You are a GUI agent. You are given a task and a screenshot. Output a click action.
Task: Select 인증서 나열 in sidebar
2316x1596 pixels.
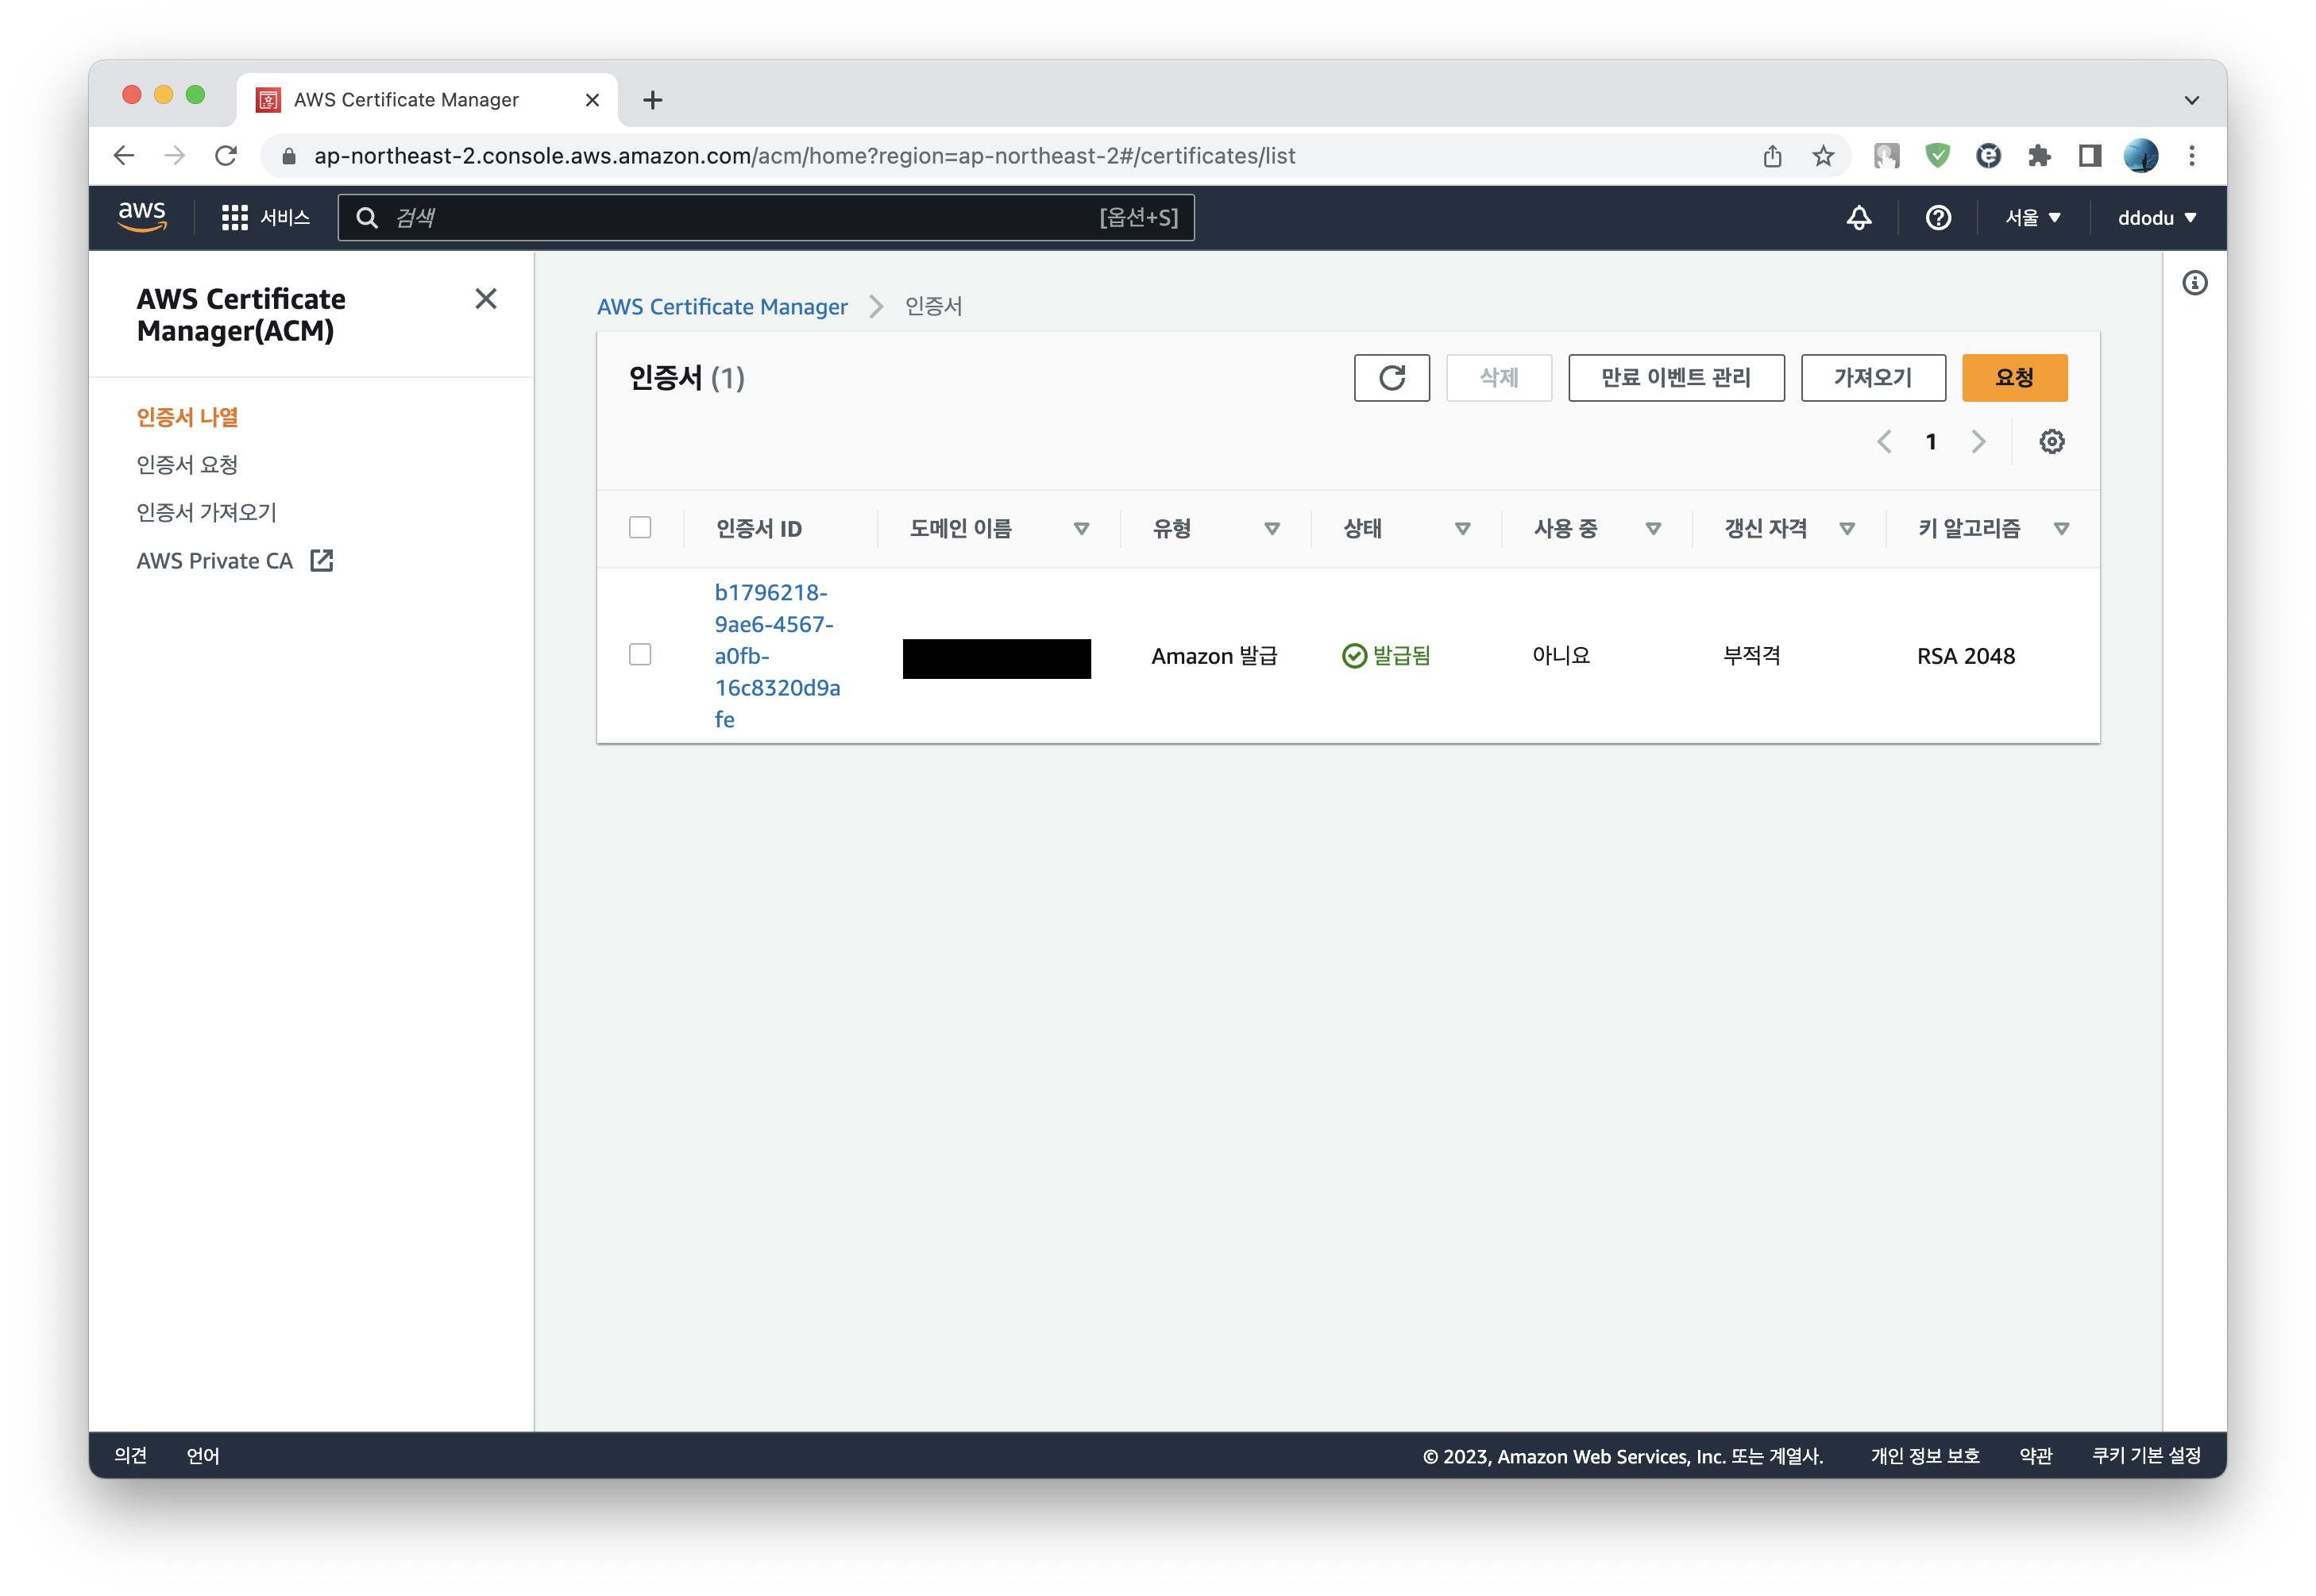coord(187,417)
